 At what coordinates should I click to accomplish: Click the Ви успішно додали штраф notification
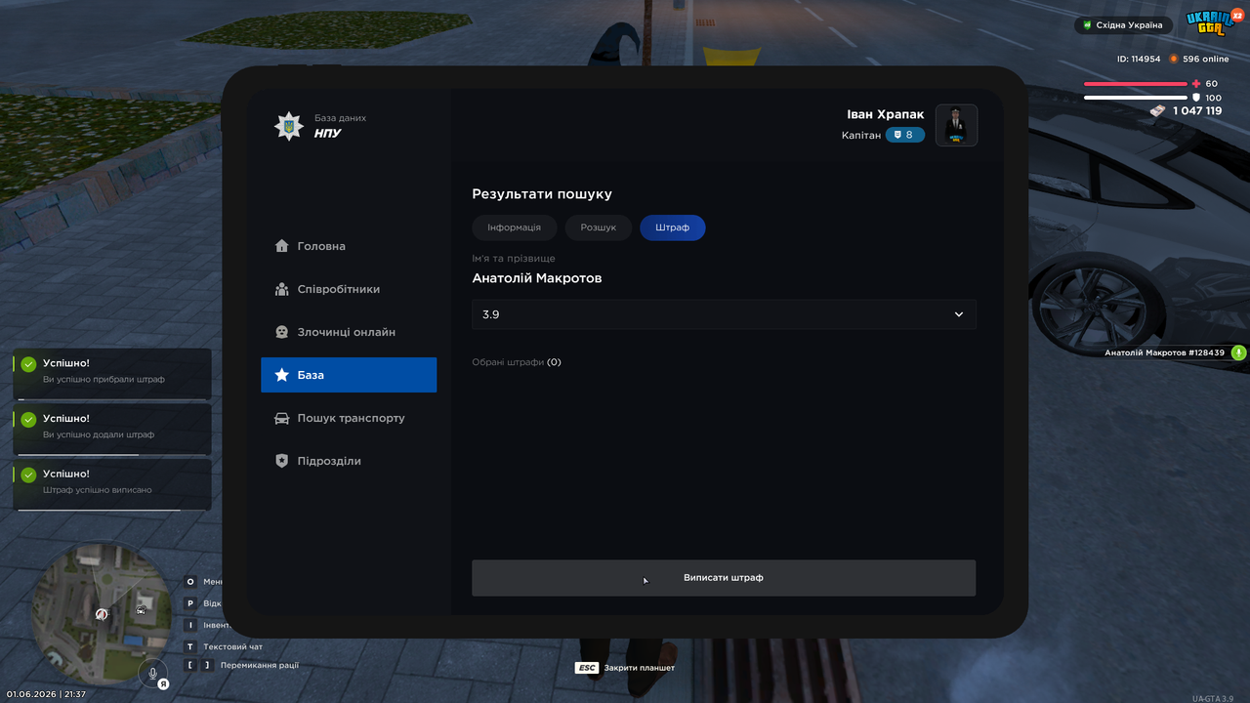click(x=112, y=430)
